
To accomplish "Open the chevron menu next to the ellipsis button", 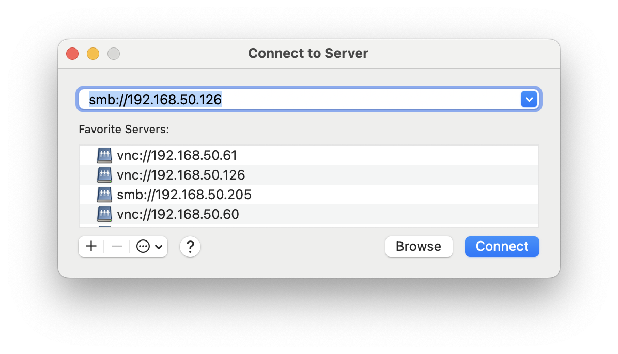I will (x=158, y=246).
